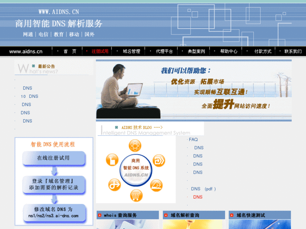Go to 域名管理 in the navigation bar

pos(131,51)
